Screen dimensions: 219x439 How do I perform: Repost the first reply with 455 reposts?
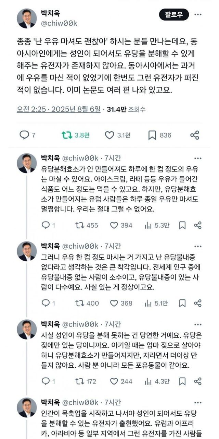(80, 225)
